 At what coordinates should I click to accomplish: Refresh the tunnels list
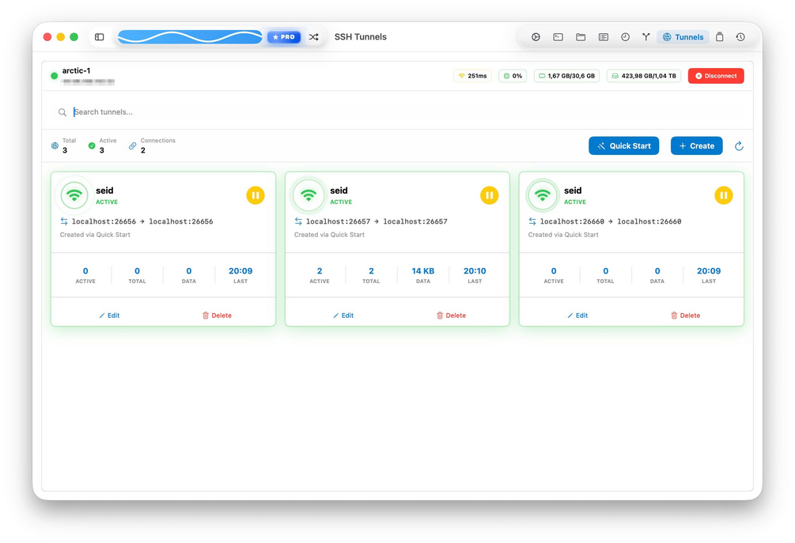[x=739, y=146]
